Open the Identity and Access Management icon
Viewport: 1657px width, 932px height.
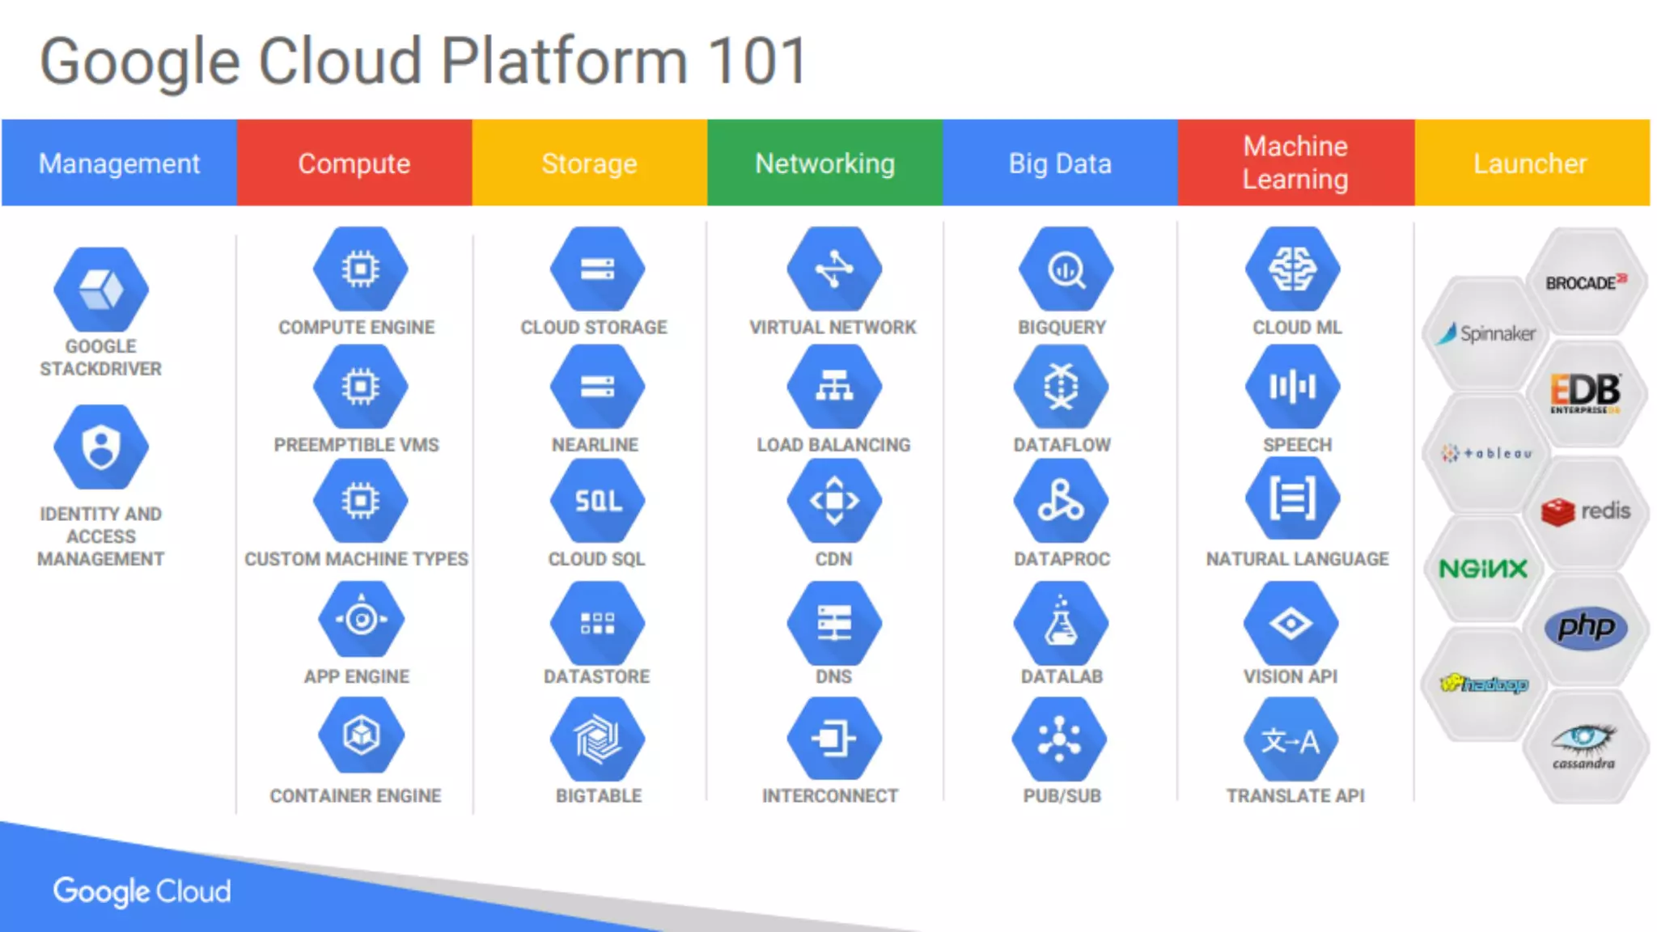(x=101, y=447)
